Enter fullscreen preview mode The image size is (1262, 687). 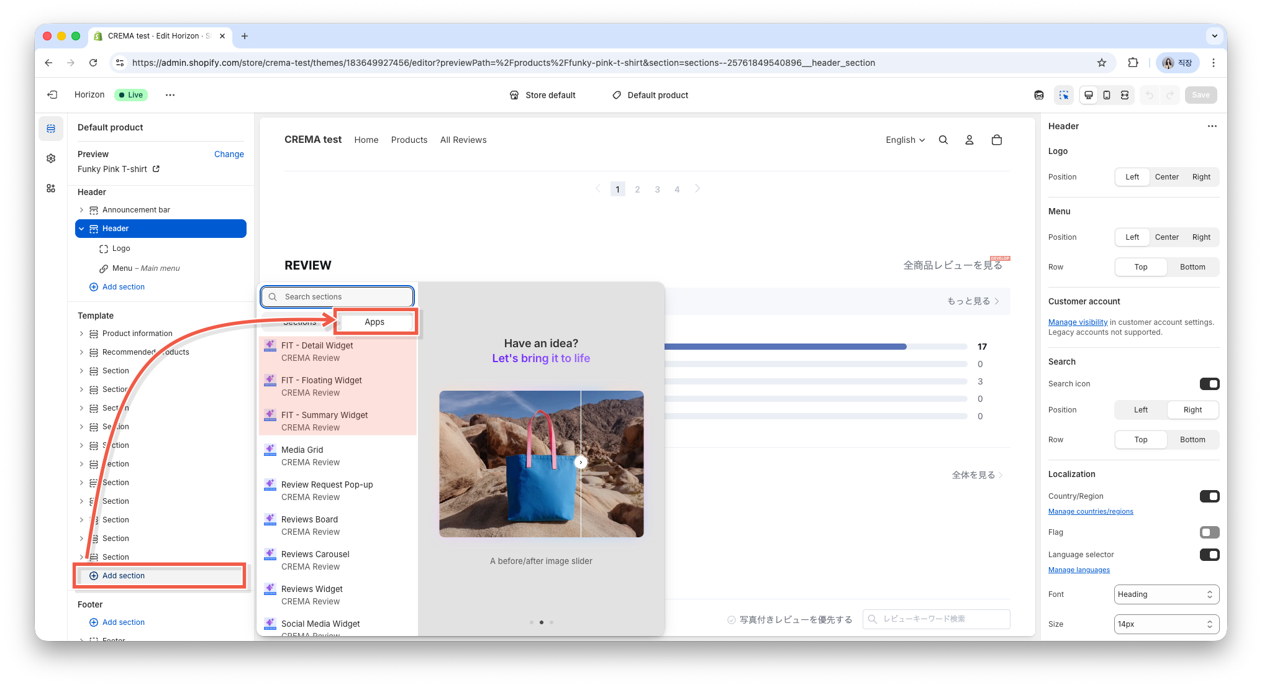[x=1125, y=95]
